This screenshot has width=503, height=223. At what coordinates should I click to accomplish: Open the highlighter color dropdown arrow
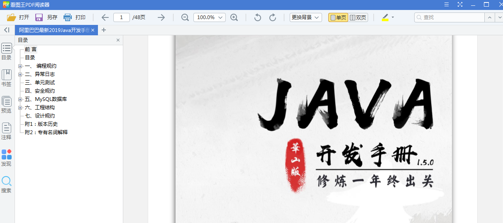(393, 17)
